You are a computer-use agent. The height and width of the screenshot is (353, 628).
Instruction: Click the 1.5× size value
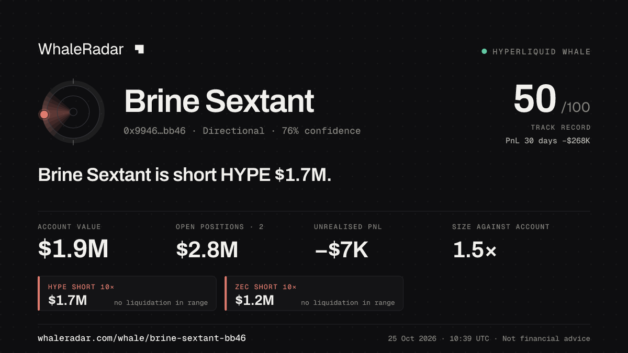tap(475, 249)
